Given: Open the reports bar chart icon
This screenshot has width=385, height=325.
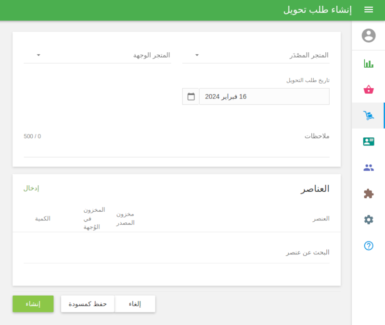Looking at the screenshot, I should point(368,62).
